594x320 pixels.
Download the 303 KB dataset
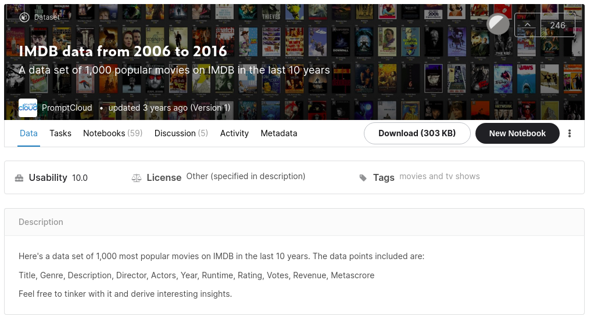click(417, 133)
